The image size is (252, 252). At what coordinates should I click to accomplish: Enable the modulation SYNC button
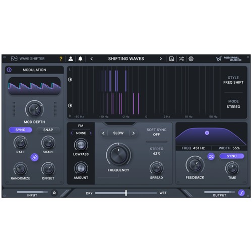point(20,130)
